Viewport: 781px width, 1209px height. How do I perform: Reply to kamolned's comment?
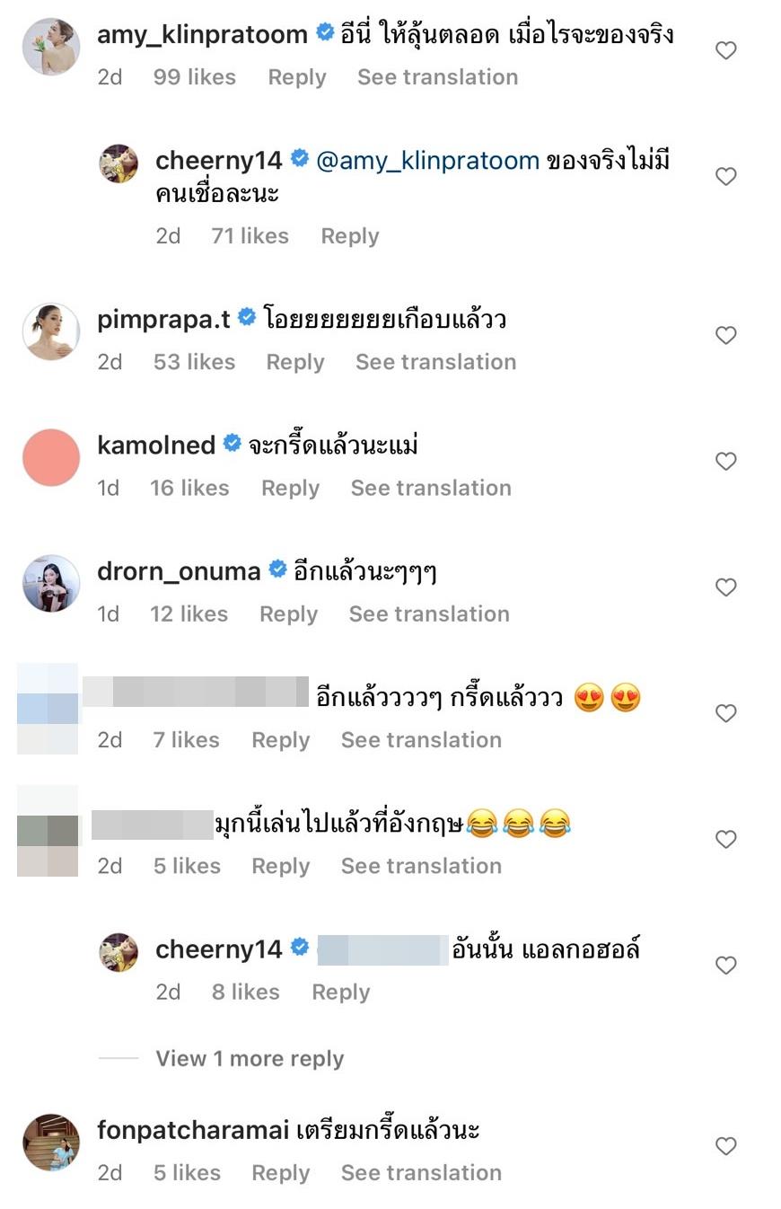tap(290, 488)
